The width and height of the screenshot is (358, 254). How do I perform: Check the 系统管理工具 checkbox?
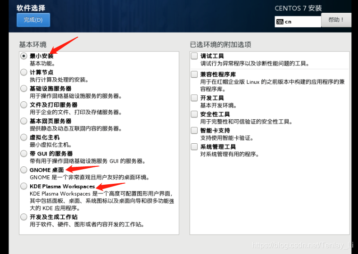pyautogui.click(x=194, y=147)
